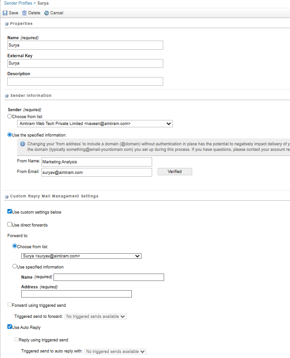Click the Delete trash icon

[24, 13]
